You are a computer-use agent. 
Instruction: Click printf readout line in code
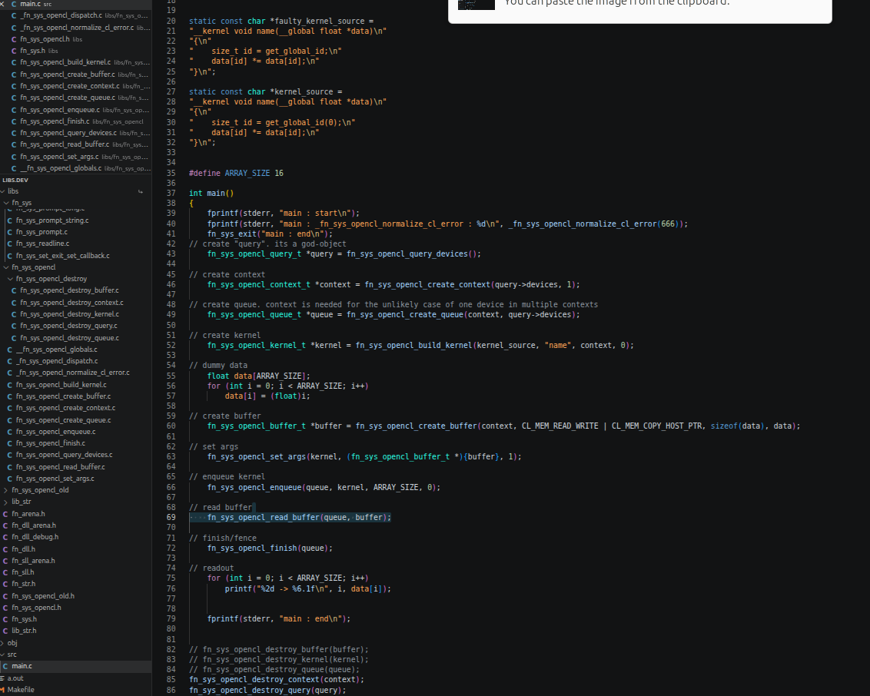point(308,589)
